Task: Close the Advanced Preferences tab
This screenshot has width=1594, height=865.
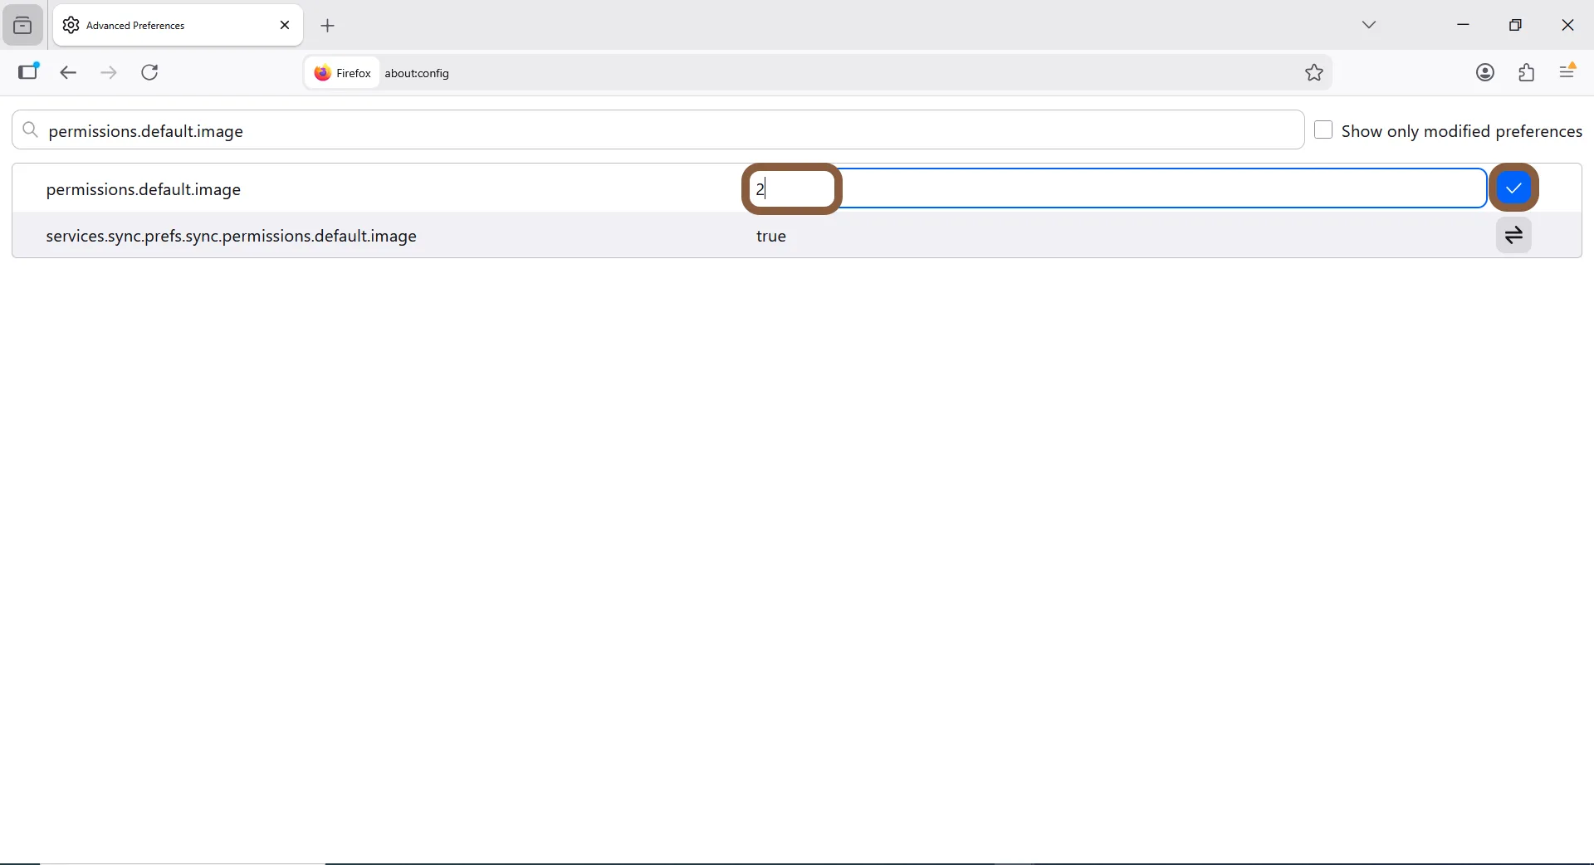Action: point(285,26)
